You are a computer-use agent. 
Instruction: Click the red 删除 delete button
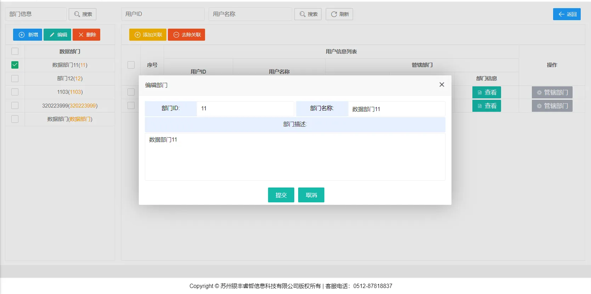(86, 35)
